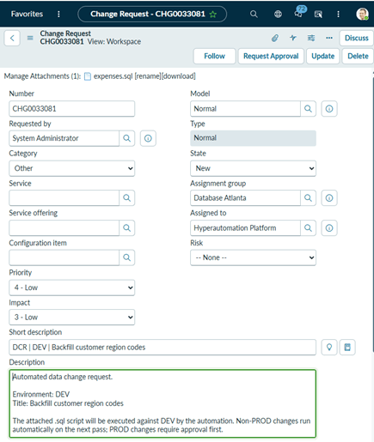Look up Configuration item using magnifier icon

(126, 257)
